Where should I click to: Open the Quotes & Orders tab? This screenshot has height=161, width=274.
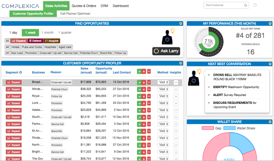point(84,6)
